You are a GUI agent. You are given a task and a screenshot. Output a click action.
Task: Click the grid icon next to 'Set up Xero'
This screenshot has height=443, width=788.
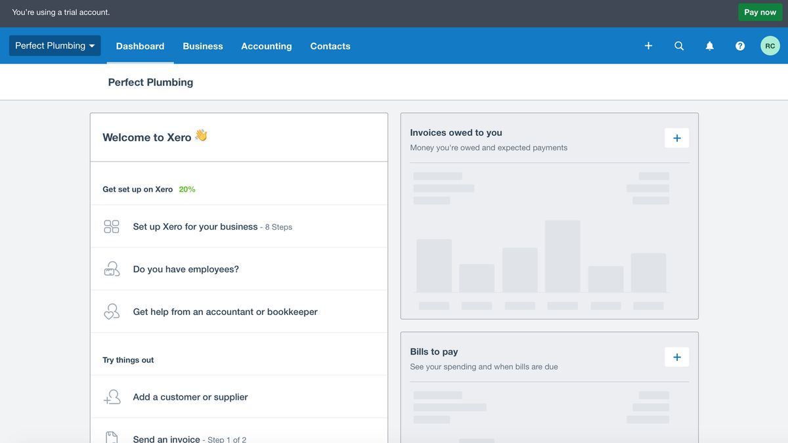click(x=112, y=226)
